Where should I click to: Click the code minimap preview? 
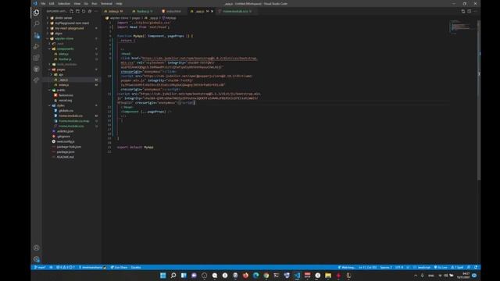[462, 27]
